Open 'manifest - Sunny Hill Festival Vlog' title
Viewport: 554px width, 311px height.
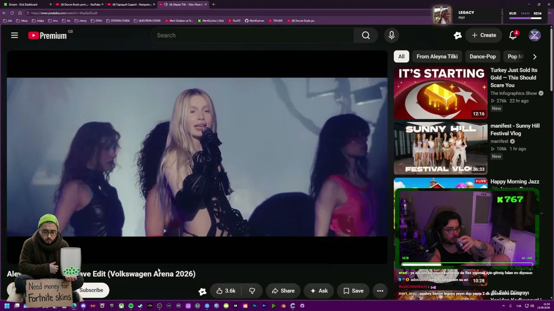pyautogui.click(x=515, y=130)
